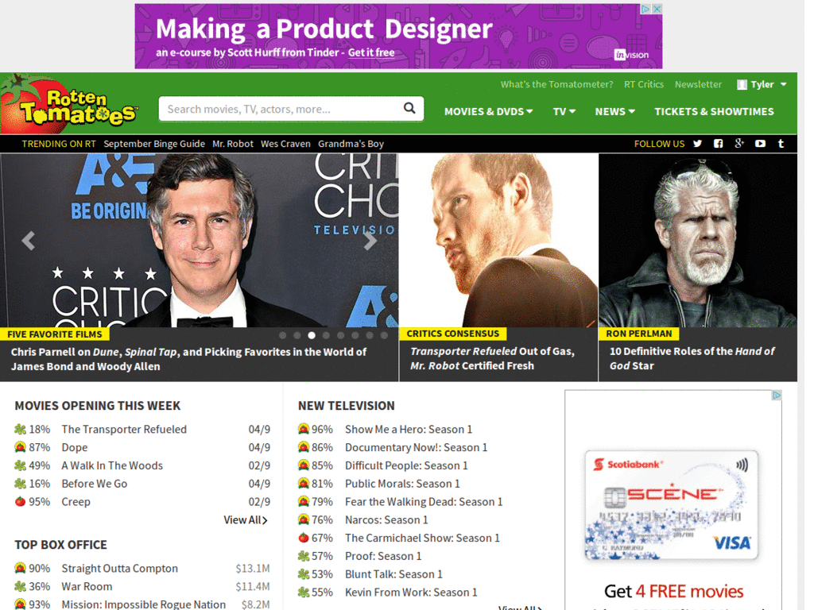
Task: Click certified fresh icon beside Narcos: Season 1
Action: tap(304, 519)
